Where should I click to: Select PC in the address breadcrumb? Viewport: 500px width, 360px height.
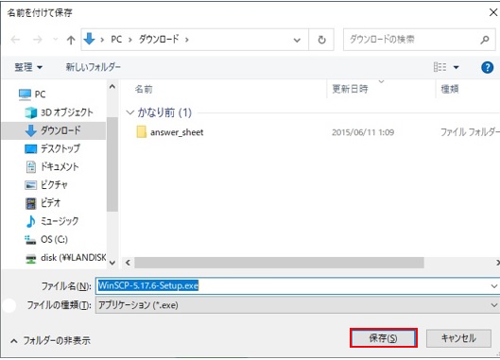pos(116,40)
